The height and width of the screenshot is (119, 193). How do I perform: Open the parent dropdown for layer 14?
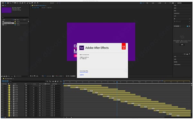coord(57,109)
